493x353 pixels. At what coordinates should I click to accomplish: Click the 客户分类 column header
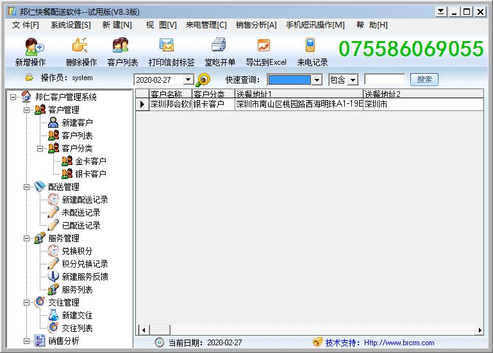click(x=213, y=94)
